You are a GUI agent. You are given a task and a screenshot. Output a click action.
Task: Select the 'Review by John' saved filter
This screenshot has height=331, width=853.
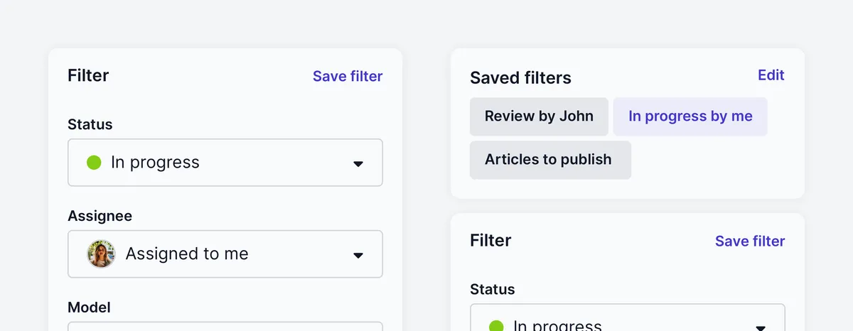(x=539, y=116)
